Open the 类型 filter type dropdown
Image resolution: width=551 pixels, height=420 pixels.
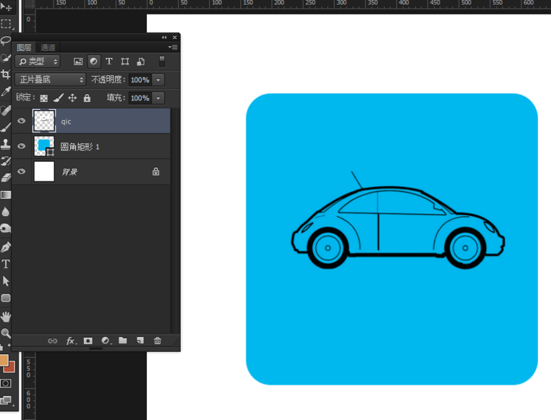38,61
